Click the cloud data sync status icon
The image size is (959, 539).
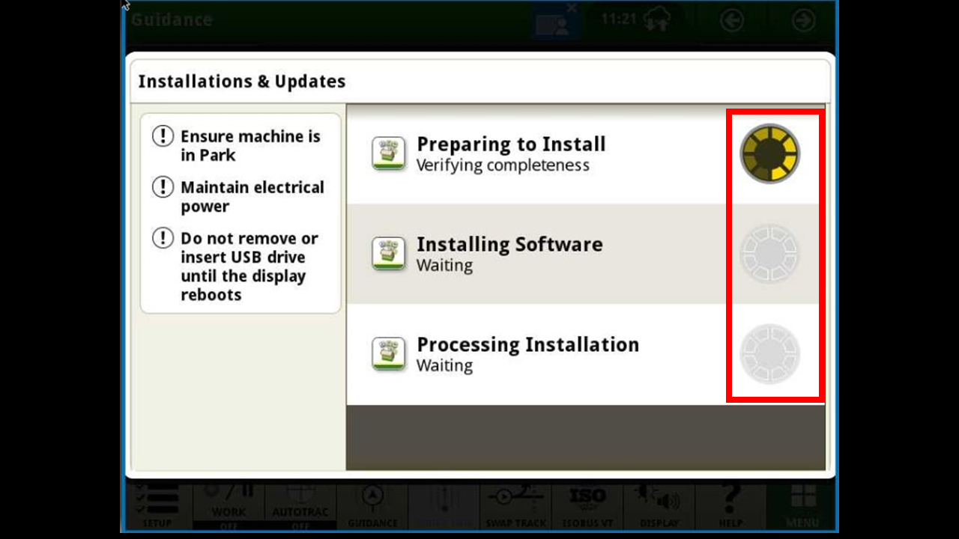click(x=661, y=20)
